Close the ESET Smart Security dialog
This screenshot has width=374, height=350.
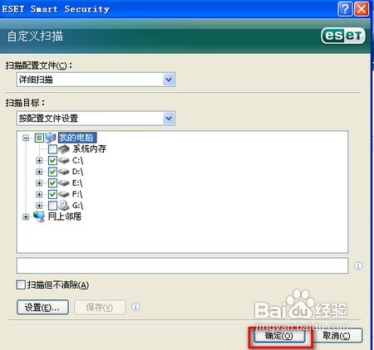click(x=362, y=9)
